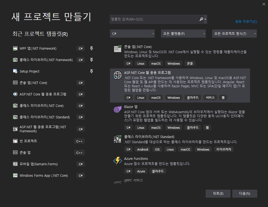Click the gRPC 서비스 icon
Viewport: 268px width, 207px height.
point(118,182)
